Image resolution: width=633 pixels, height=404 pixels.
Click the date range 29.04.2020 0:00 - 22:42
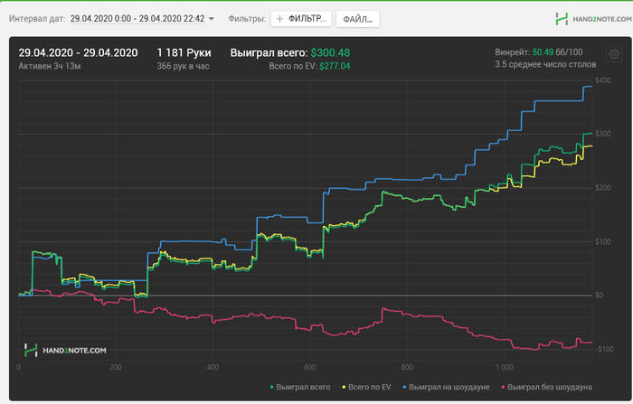point(137,19)
